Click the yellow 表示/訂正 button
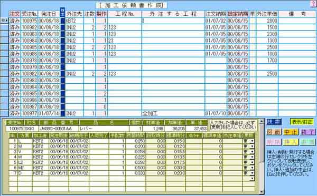This screenshot has height=196, width=317. (302, 122)
